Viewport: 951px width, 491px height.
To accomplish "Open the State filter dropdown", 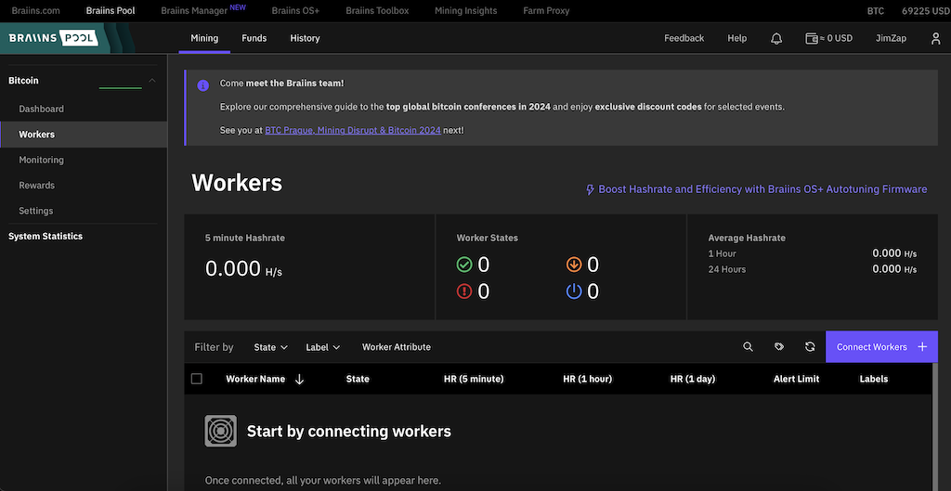I will pyautogui.click(x=270, y=347).
